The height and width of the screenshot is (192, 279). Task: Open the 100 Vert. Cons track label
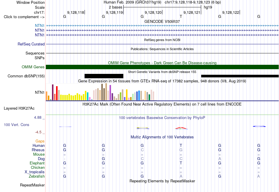[x=16, y=125]
